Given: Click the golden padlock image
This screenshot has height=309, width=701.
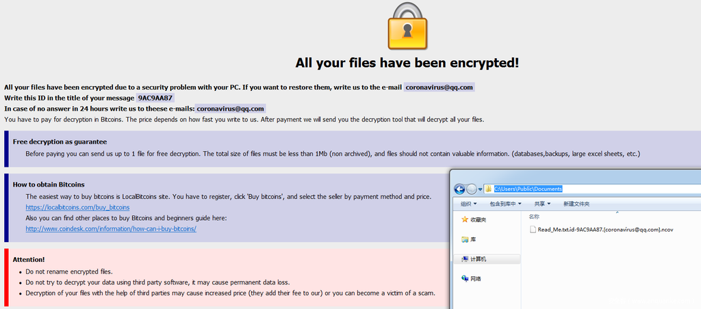Looking at the screenshot, I should 407,25.
